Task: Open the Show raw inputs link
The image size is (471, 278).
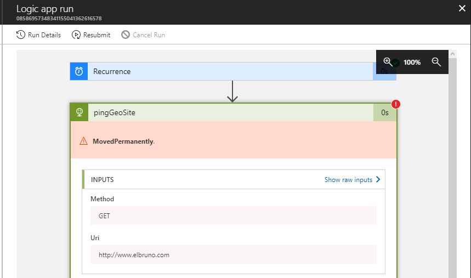Action: 348,180
